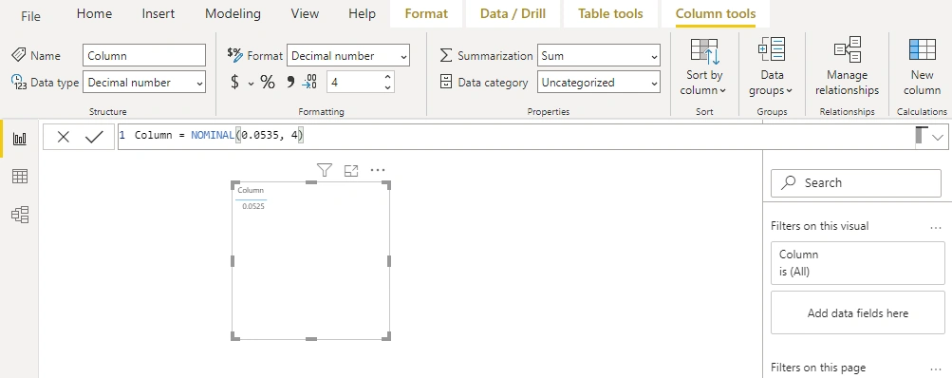
Task: Open the Help ribbon tab
Action: pos(362,13)
